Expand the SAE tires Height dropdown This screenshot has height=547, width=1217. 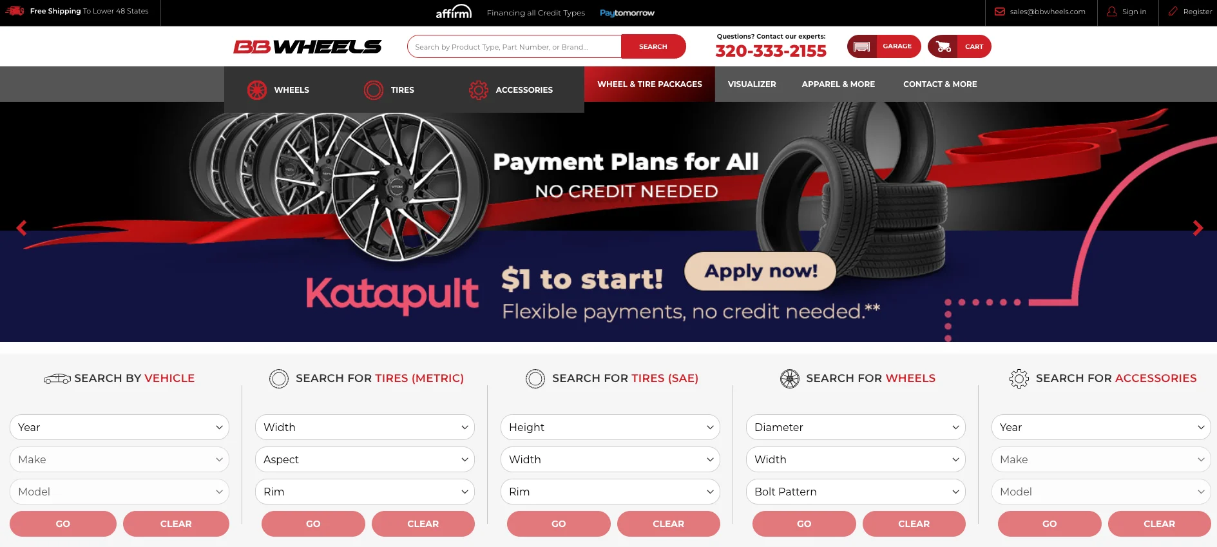click(610, 427)
